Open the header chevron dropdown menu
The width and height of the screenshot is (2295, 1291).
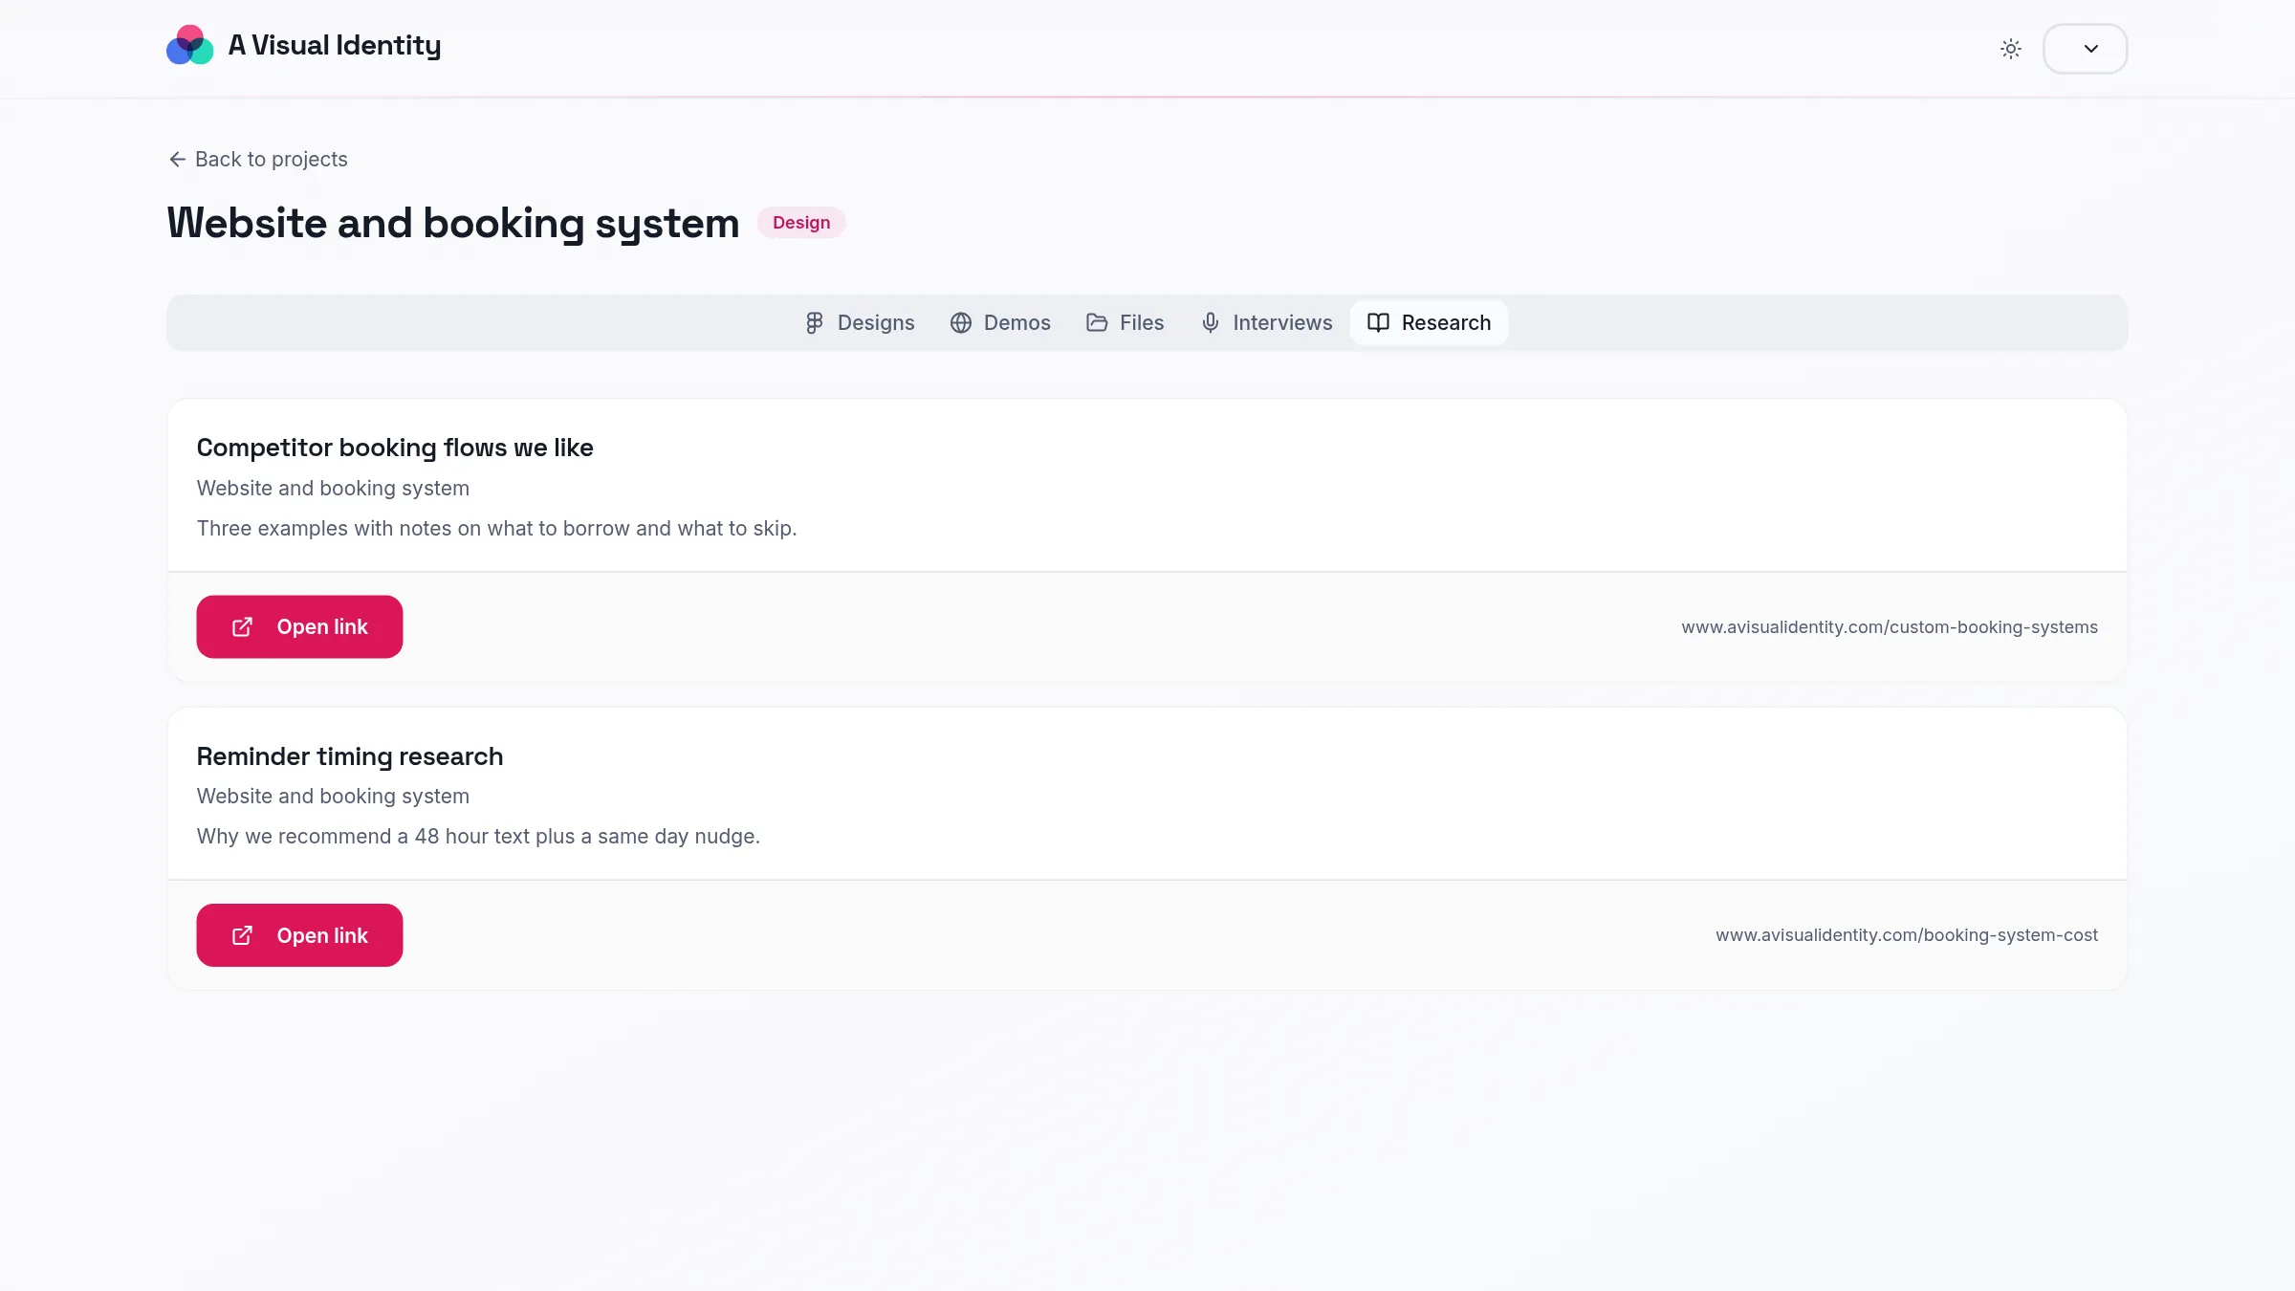2086,49
